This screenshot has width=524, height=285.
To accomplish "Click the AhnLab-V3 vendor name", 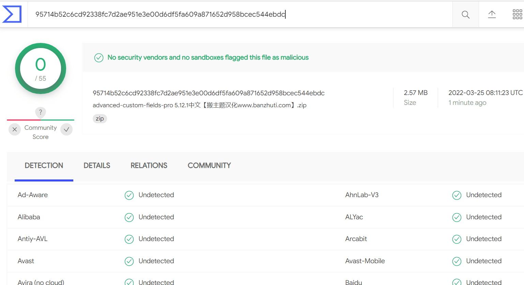I will point(362,195).
